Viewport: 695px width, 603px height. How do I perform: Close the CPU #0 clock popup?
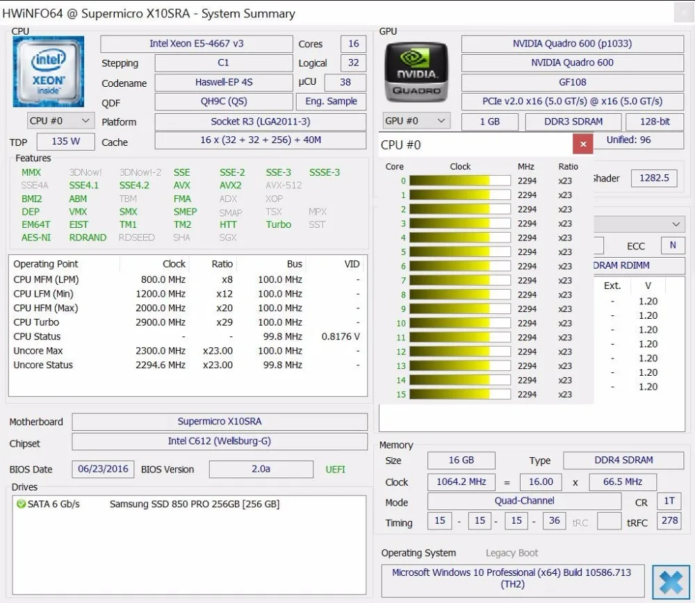coord(583,144)
